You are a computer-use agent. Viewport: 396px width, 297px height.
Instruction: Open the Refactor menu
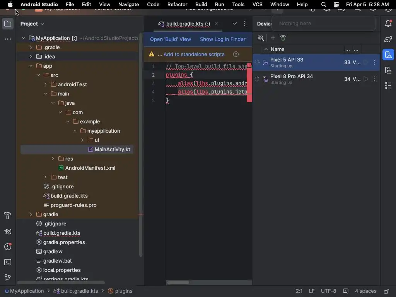point(177,5)
